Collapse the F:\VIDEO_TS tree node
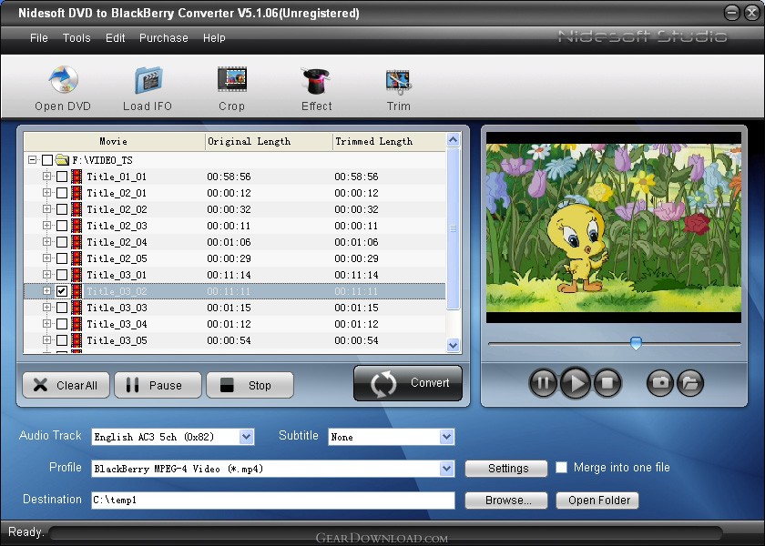765x546 pixels. [x=32, y=160]
